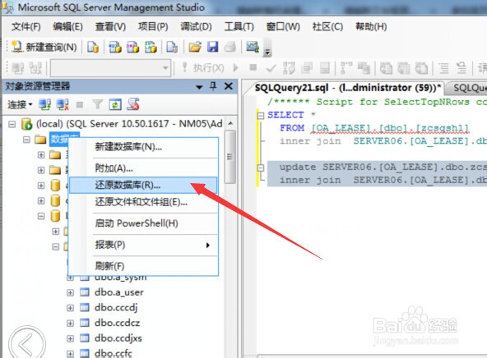Select the dbo.cccdj table
The width and height of the screenshot is (487, 358).
point(116,307)
